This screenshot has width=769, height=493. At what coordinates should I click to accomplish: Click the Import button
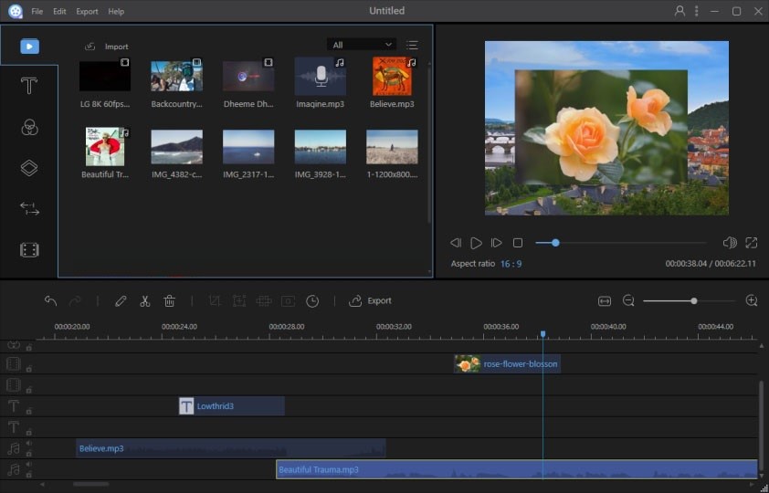(x=107, y=47)
